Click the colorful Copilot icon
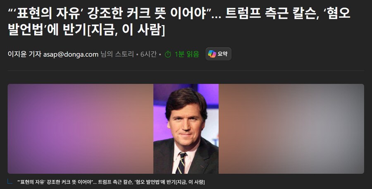The image size is (372, 189). 212,54
